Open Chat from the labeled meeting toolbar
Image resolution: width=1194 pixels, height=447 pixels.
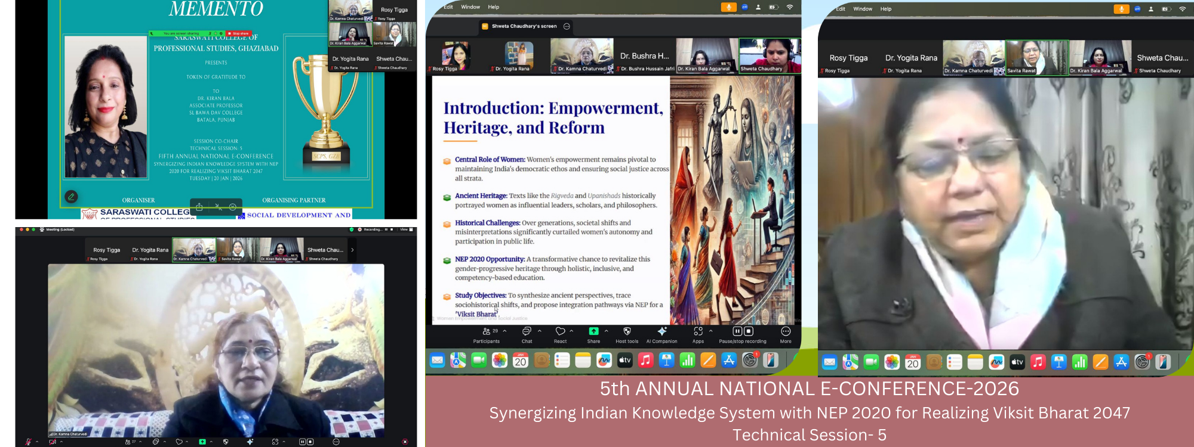(527, 332)
